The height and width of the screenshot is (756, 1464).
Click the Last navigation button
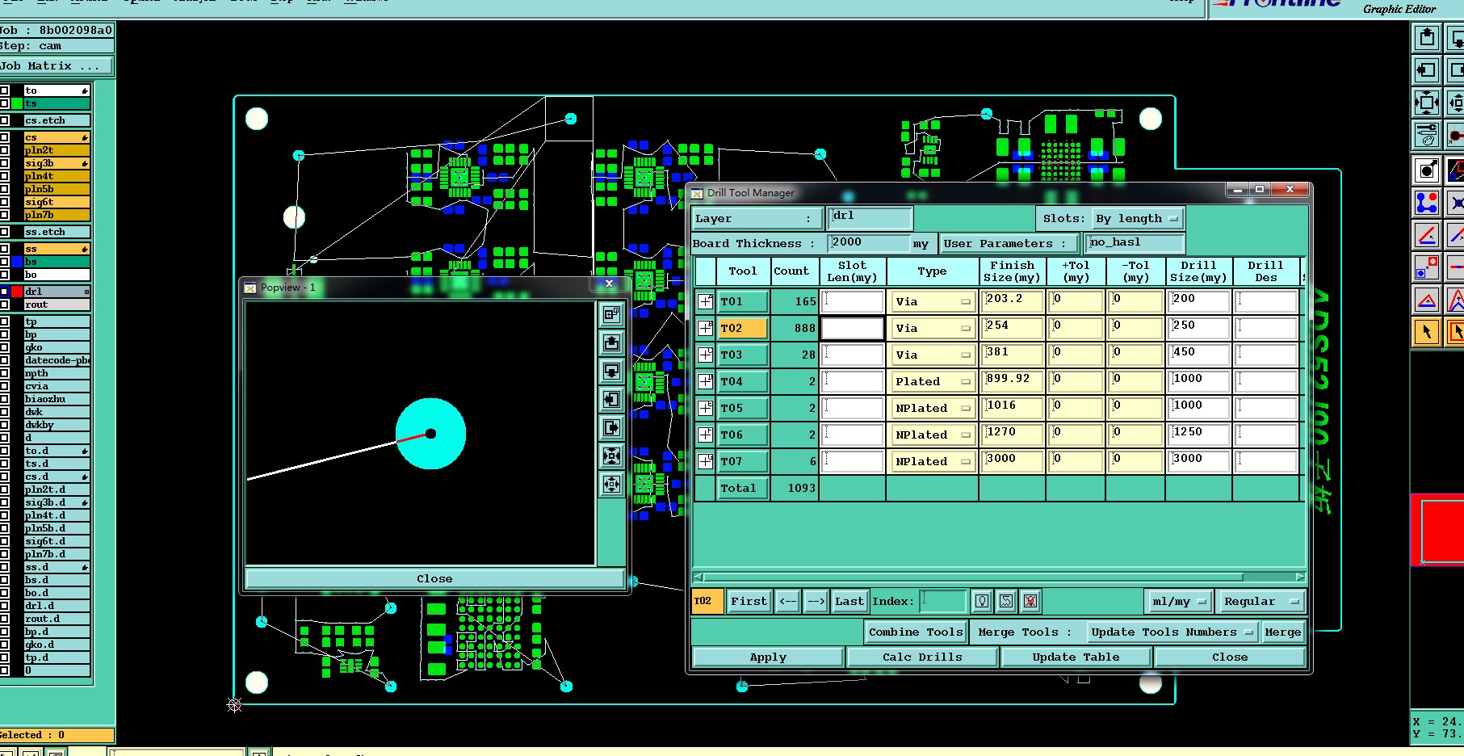[849, 602]
